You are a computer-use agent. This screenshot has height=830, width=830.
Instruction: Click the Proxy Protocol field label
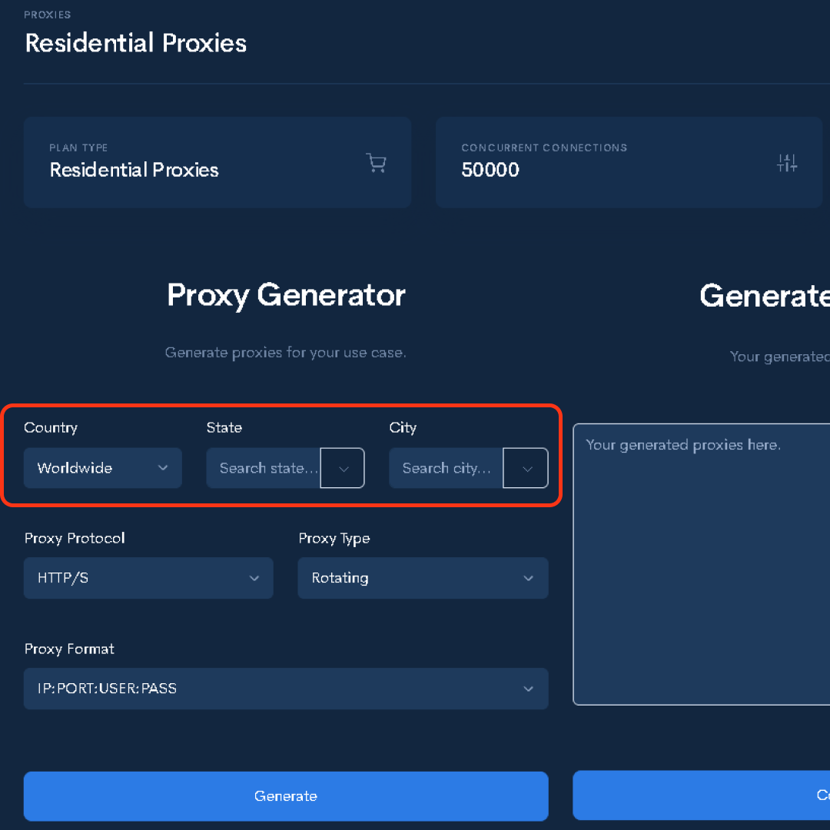point(75,538)
